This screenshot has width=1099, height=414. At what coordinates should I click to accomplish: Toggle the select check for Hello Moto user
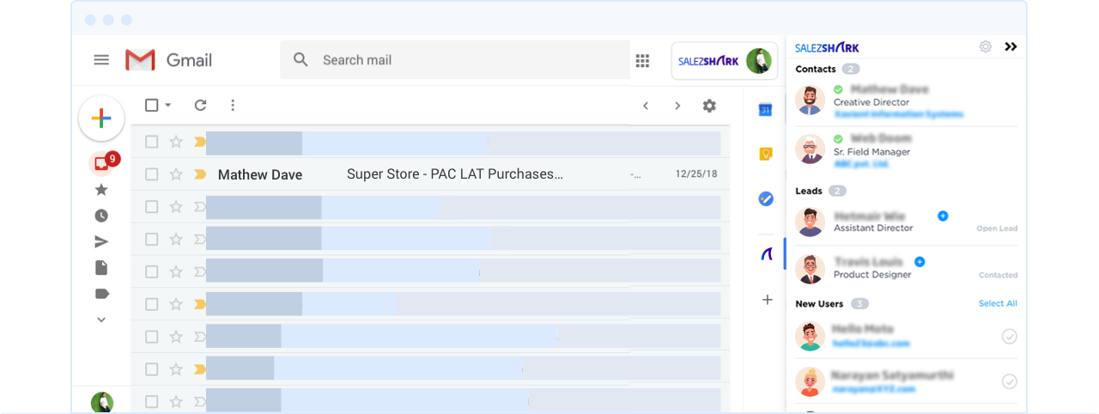pos(1010,337)
